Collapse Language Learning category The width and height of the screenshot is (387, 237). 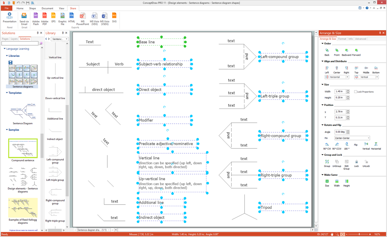pyautogui.click(x=5, y=49)
